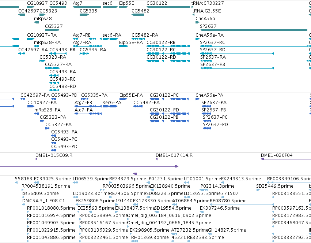Screen dimensions: 311x243
Task: Select protein sec6-PA
Action: (x=110, y=106)
